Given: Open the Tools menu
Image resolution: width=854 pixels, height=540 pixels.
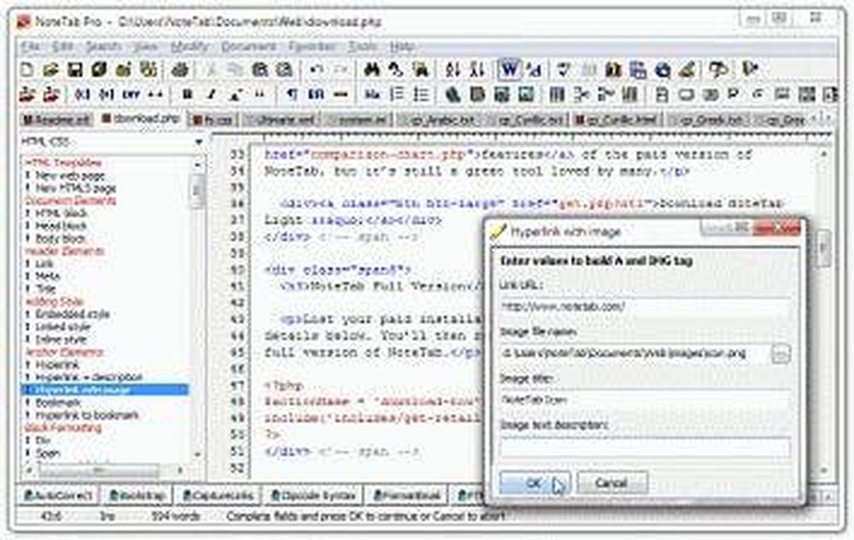Looking at the screenshot, I should [x=363, y=46].
